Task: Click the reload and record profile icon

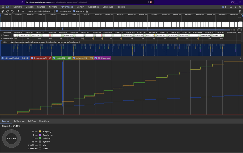Action: [x=7, y=11]
